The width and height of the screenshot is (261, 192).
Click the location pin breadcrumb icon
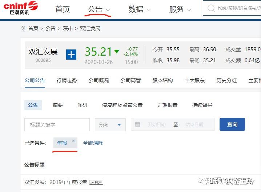23,28
